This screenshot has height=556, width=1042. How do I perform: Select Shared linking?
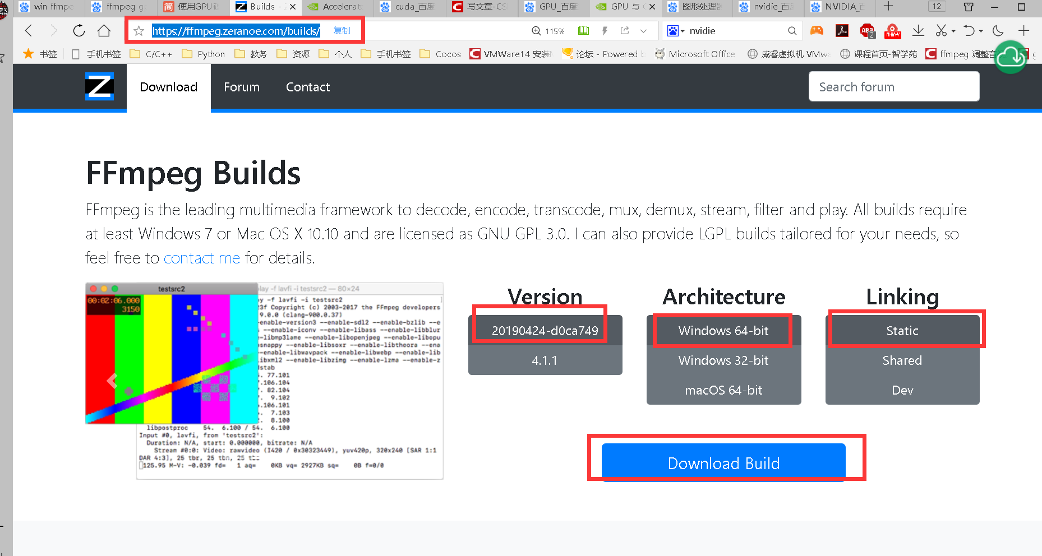coord(902,360)
